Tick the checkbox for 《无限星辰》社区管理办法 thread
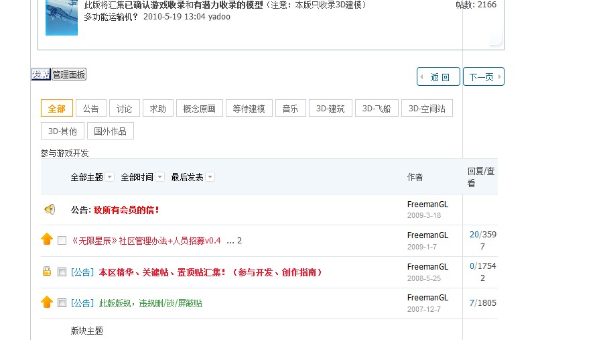Screen dimensions: 607x340 62,241
